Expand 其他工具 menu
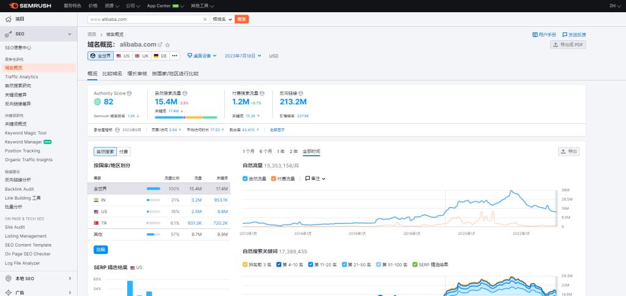The width and height of the screenshot is (626, 296). [x=202, y=6]
